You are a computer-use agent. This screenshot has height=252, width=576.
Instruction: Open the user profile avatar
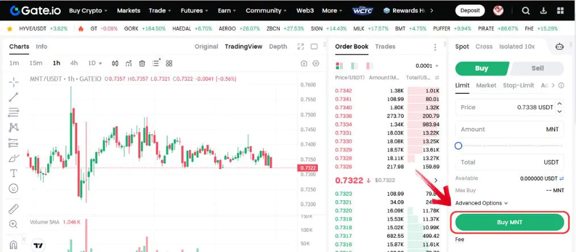coord(499,10)
